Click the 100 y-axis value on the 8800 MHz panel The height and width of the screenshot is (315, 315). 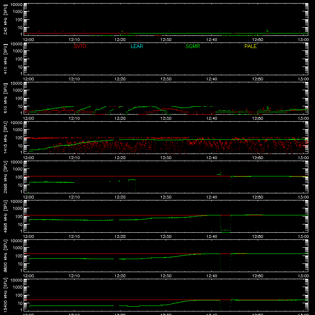(19, 256)
